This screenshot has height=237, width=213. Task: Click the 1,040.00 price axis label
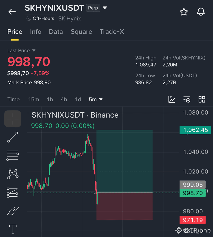pyautogui.click(x=196, y=152)
